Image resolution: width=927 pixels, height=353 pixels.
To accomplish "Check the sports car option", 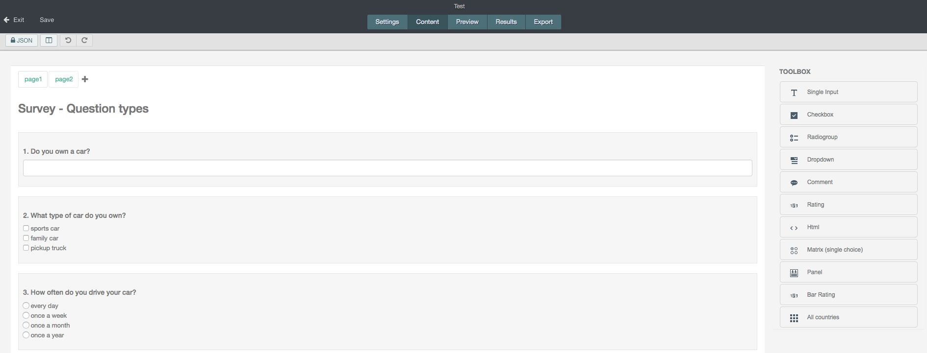I will (26, 228).
